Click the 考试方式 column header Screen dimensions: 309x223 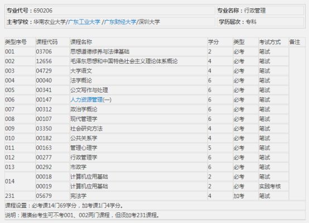(x=270, y=42)
